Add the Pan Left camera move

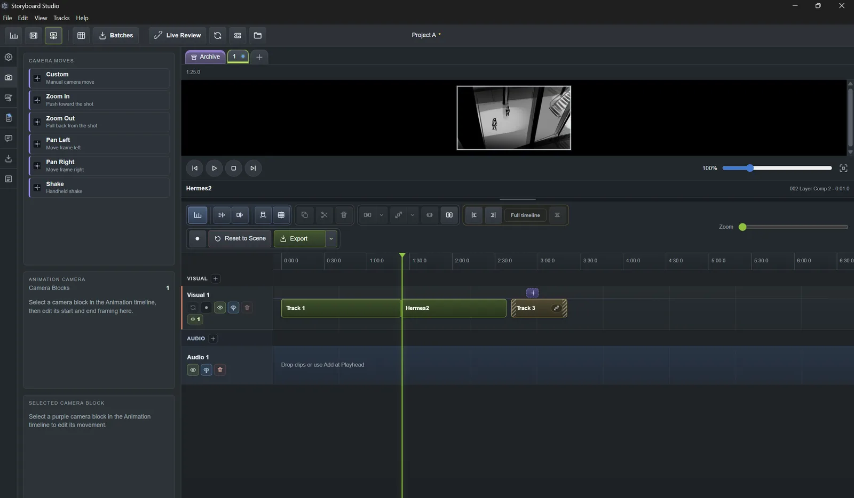pyautogui.click(x=99, y=144)
